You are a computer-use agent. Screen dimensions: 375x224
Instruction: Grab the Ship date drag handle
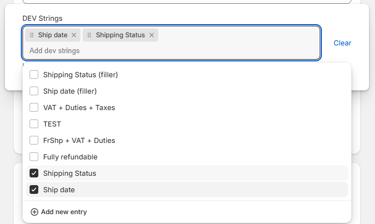tap(32, 35)
